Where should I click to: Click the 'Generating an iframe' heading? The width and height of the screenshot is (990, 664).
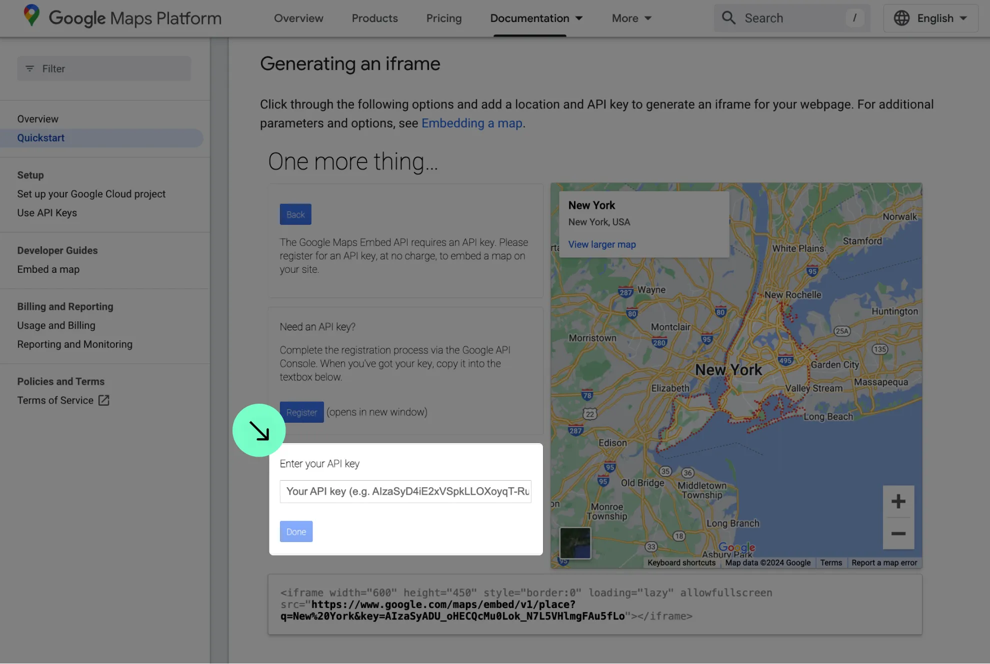(350, 64)
